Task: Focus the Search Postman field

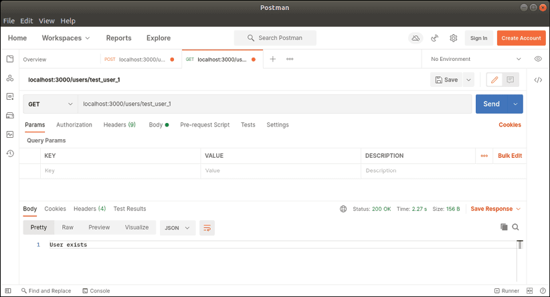Action: [275, 38]
